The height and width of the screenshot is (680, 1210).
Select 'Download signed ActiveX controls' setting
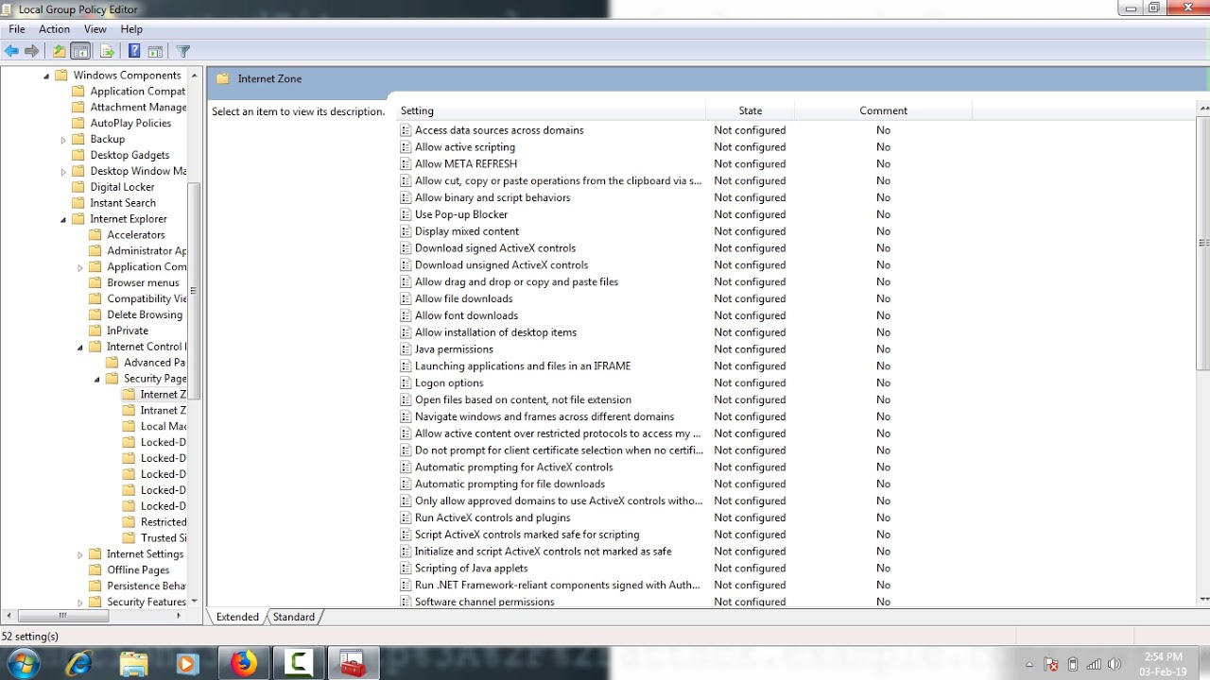tap(495, 248)
